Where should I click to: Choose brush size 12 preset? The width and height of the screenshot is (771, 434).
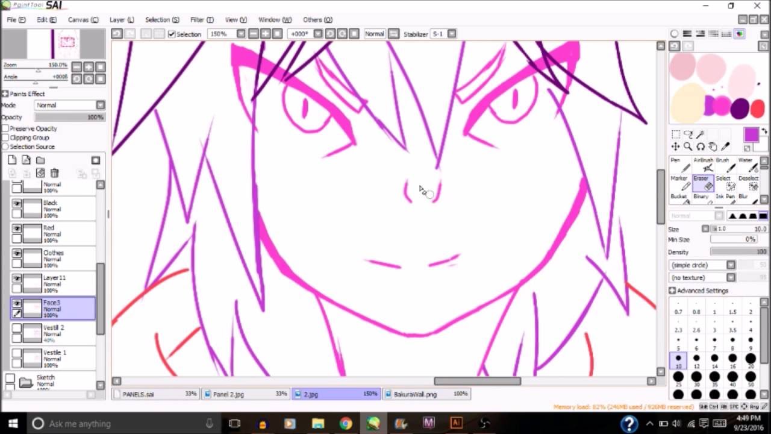(696, 360)
